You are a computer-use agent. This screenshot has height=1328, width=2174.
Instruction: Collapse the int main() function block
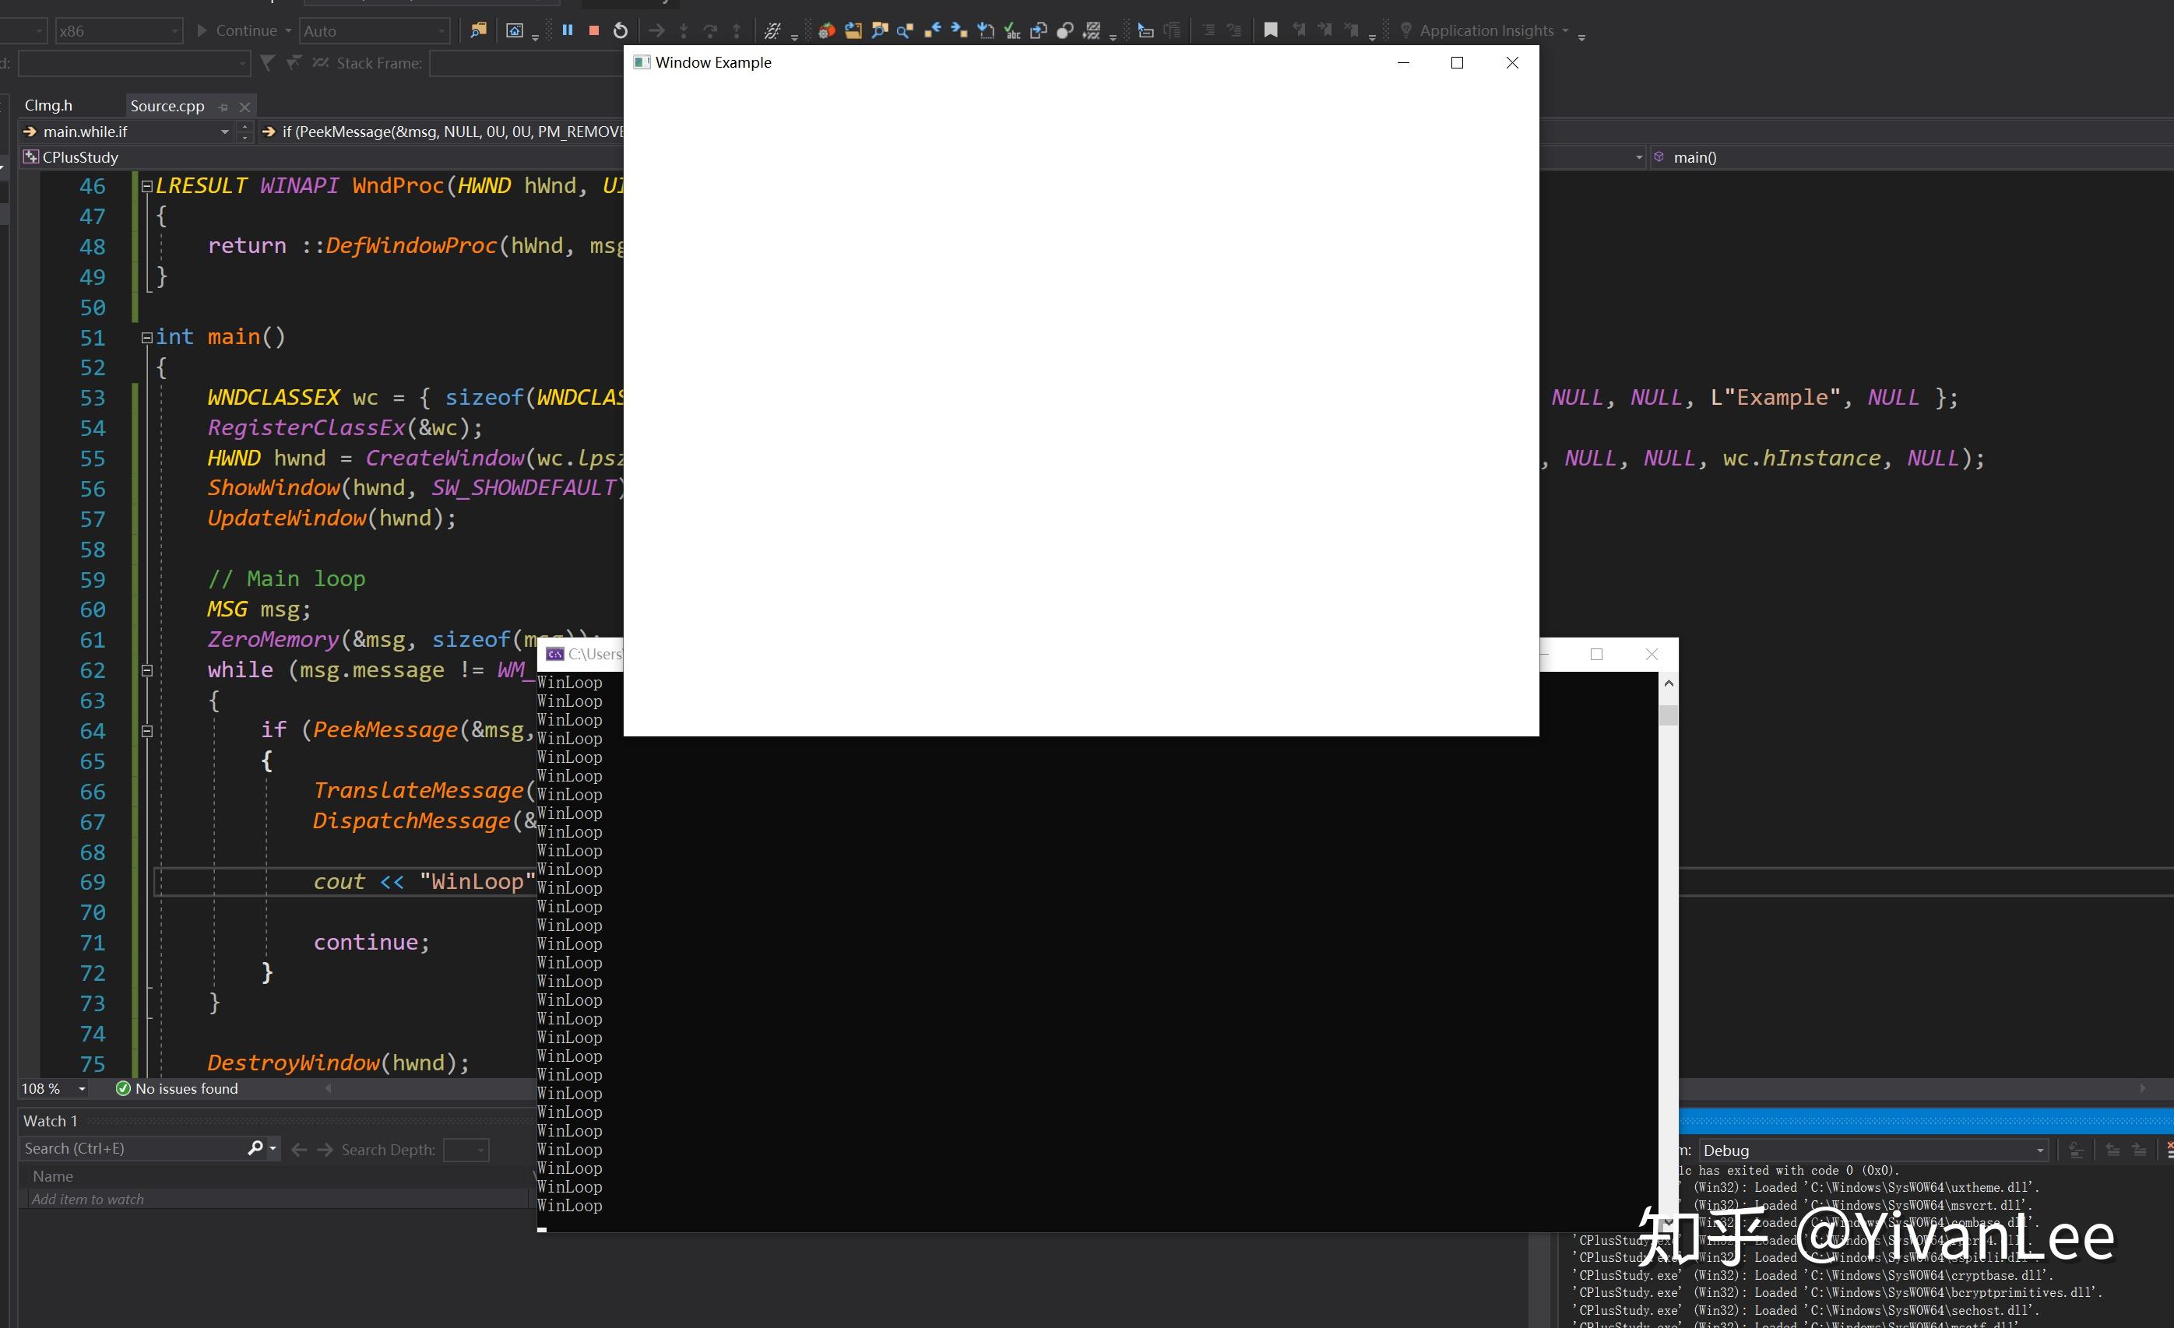[x=146, y=337]
